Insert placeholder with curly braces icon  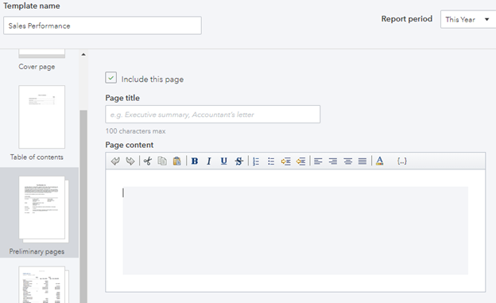(401, 161)
